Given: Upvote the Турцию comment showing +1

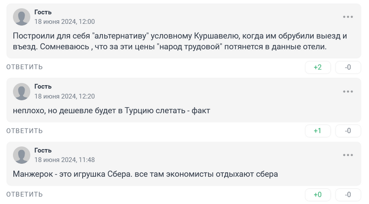Looking at the screenshot, I should coord(318,131).
